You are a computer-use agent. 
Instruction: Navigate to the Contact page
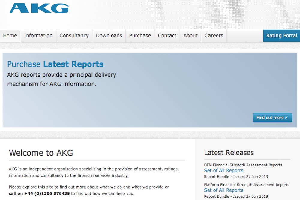167,36
